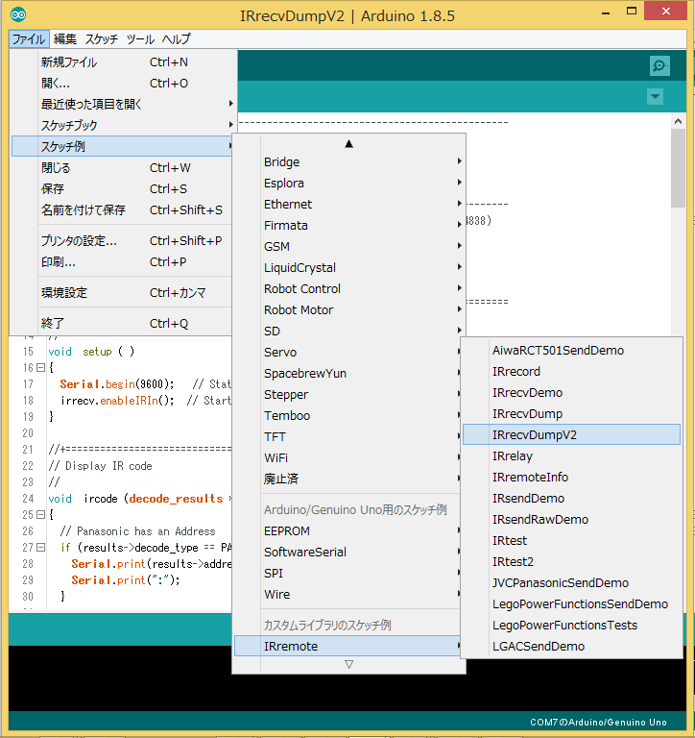Viewport: 695px width, 738px height.
Task: Open WiFi examples entry
Action: (347, 458)
